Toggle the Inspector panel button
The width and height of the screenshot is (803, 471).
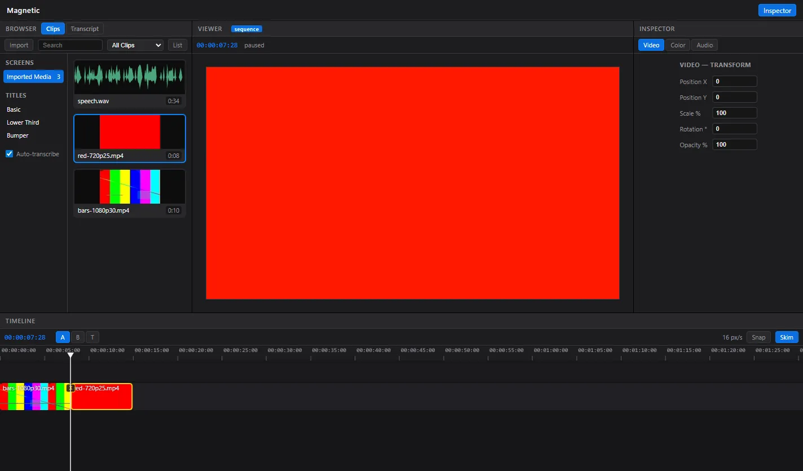(x=777, y=11)
